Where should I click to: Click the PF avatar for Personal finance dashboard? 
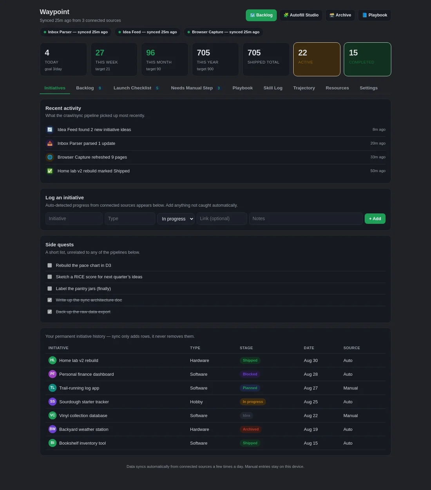pos(53,374)
